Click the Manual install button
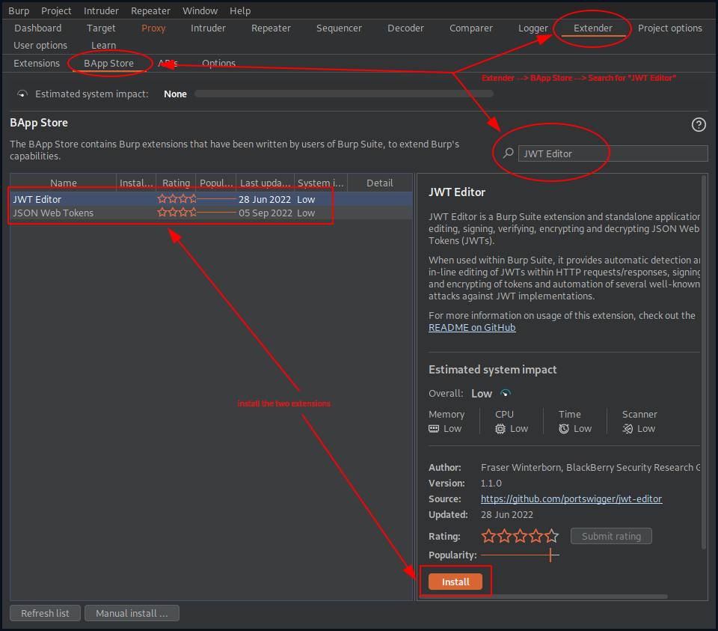Screen dimensions: 718x631 pyautogui.click(x=132, y=613)
